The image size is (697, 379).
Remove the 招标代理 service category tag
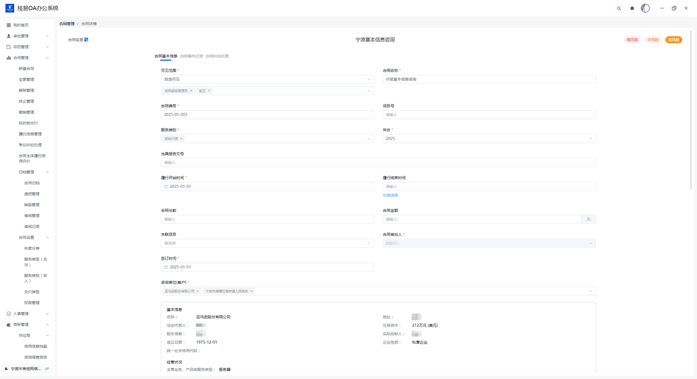coord(181,139)
